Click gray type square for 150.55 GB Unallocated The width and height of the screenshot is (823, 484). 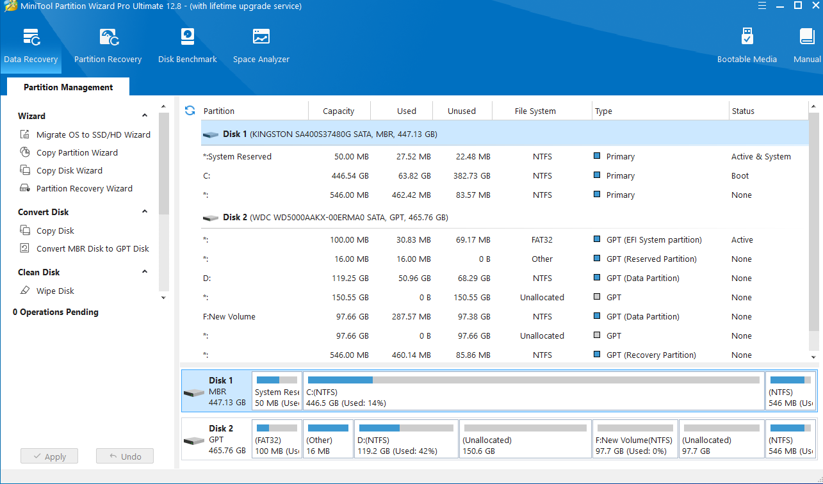pyautogui.click(x=597, y=297)
